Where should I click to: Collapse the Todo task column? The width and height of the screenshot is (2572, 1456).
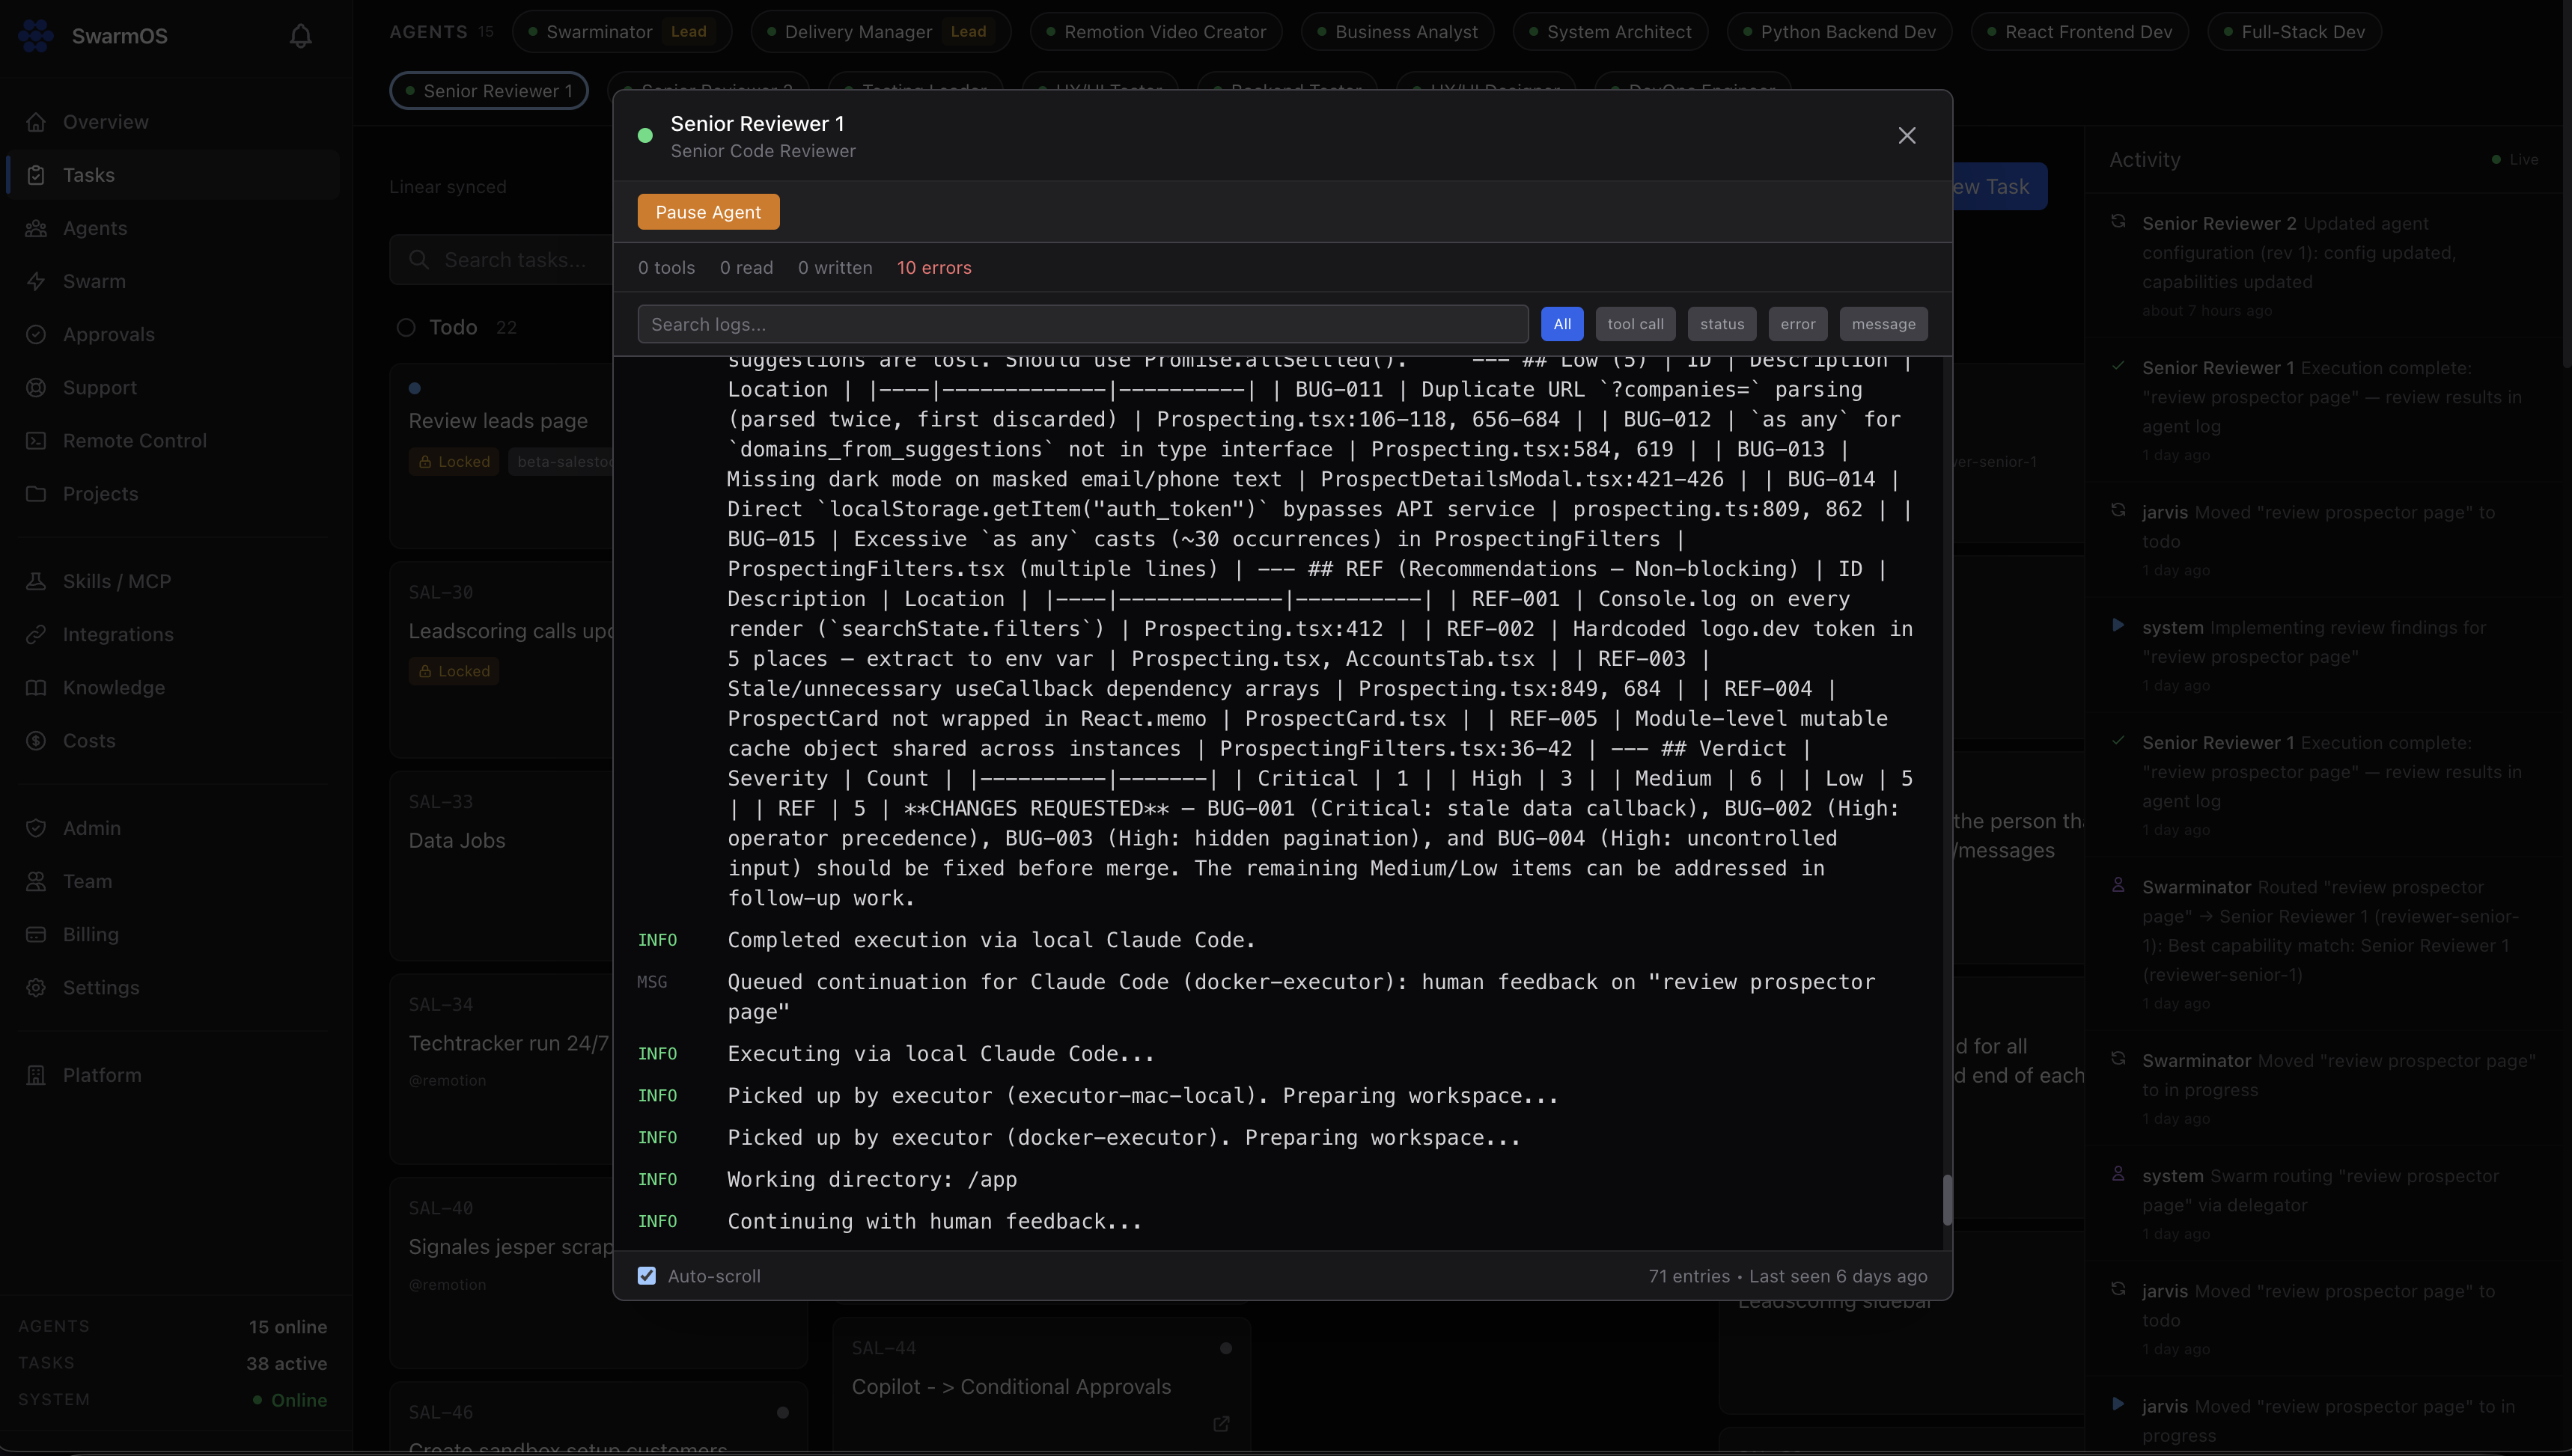click(x=406, y=327)
